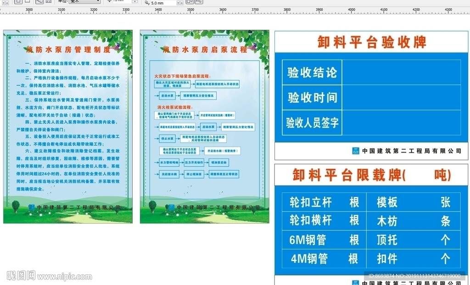
Task: Switch to landscape page orientation
Action: (x=27, y=2)
